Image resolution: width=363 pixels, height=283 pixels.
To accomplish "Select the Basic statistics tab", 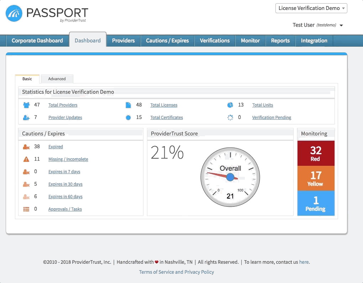I will pos(27,79).
